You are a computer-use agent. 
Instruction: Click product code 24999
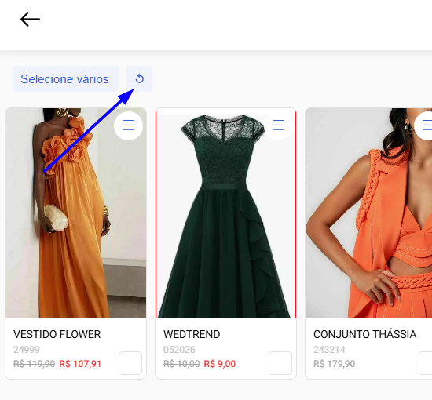click(x=27, y=350)
